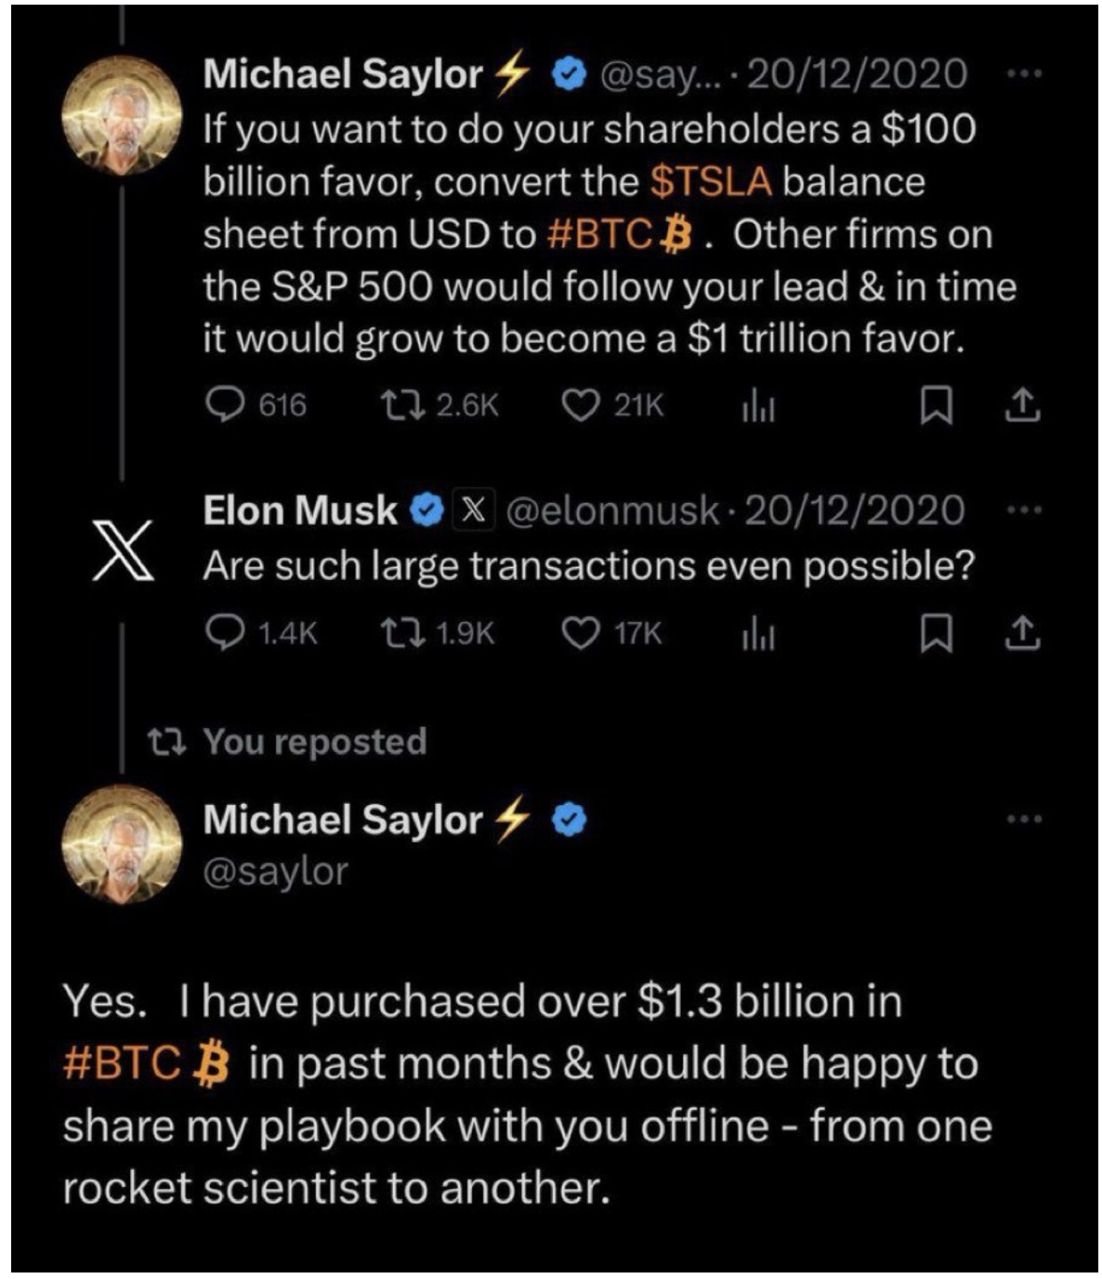This screenshot has width=1102, height=1279.
Task: Like Elon Musk's tweet with 17K likes
Action: click(x=582, y=633)
